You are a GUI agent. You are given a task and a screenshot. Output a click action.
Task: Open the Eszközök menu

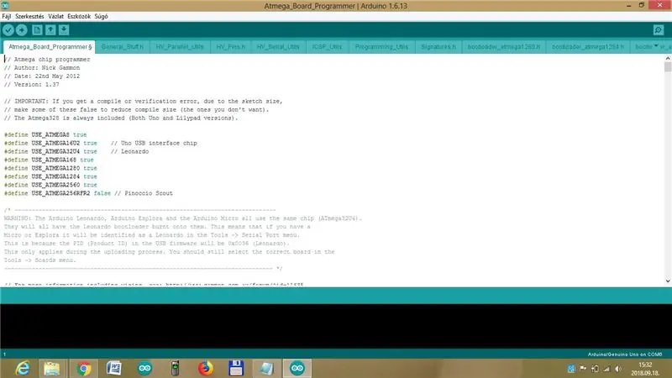point(79,16)
